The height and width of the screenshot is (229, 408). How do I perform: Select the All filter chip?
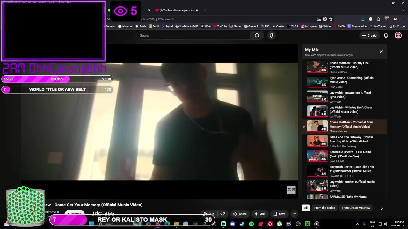tap(306, 208)
